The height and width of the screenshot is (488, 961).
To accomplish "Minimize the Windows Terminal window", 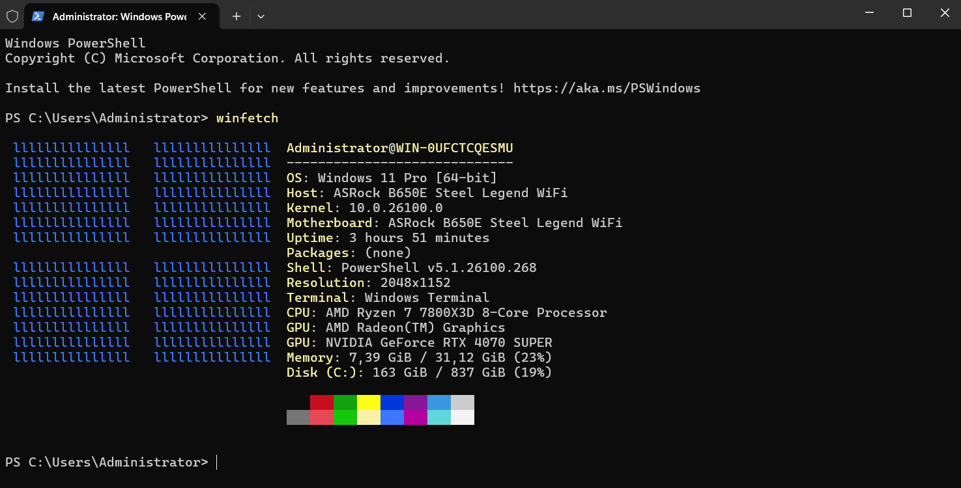I will (870, 13).
